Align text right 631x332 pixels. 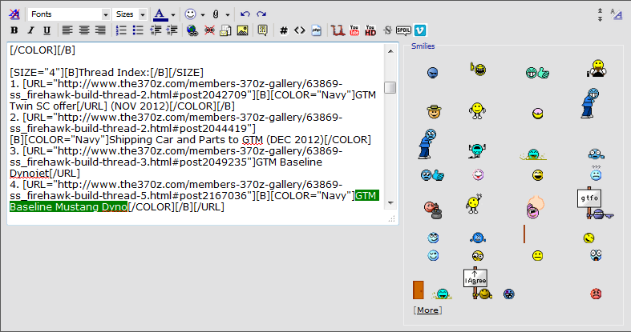coord(100,30)
